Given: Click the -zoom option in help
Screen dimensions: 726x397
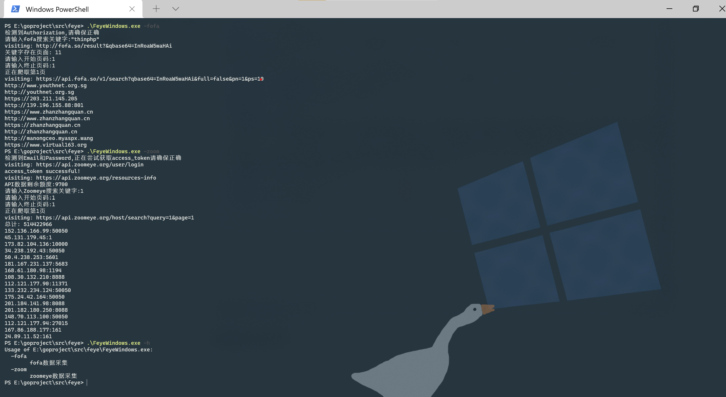Looking at the screenshot, I should pyautogui.click(x=19, y=369).
